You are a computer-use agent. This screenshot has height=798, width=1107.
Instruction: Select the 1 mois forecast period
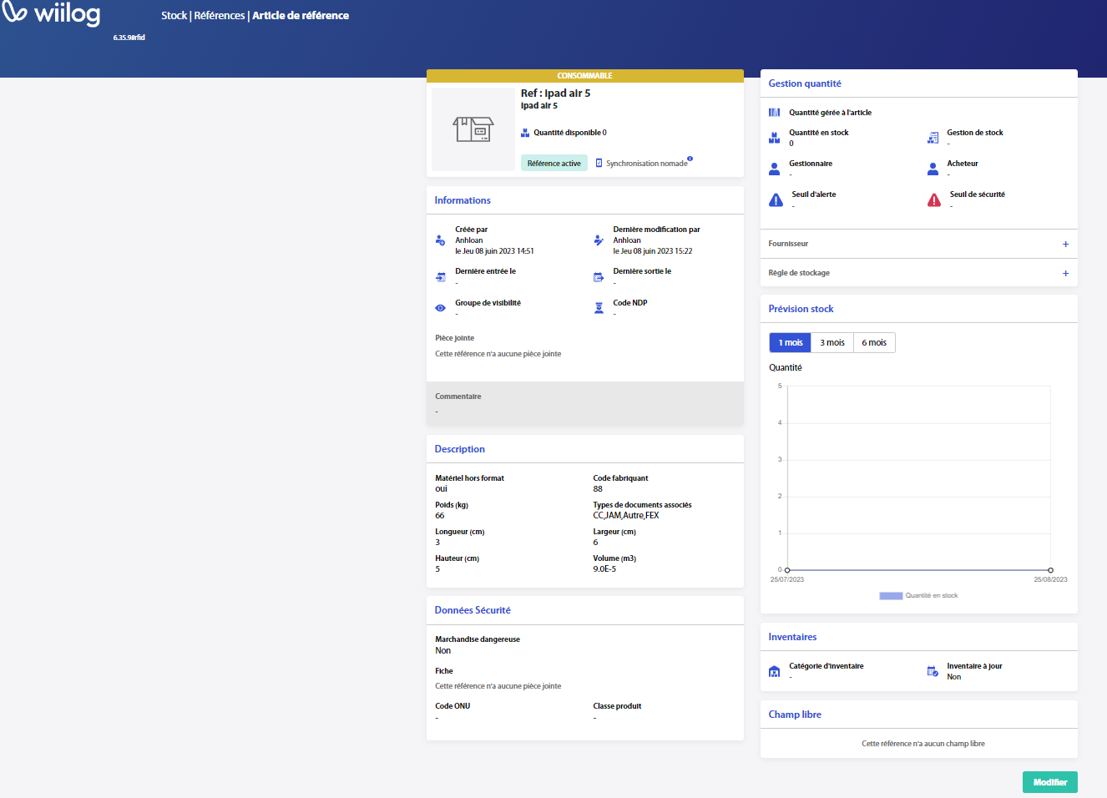coord(790,343)
